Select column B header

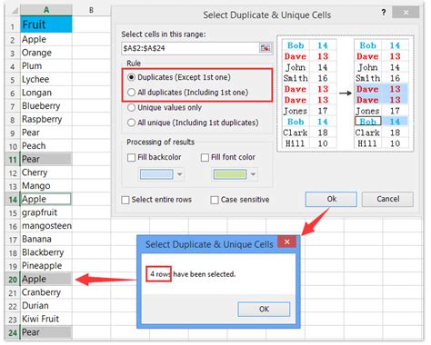pyautogui.click(x=91, y=10)
